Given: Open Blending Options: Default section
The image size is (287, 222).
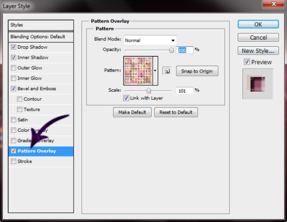Looking at the screenshot, I should (38, 37).
